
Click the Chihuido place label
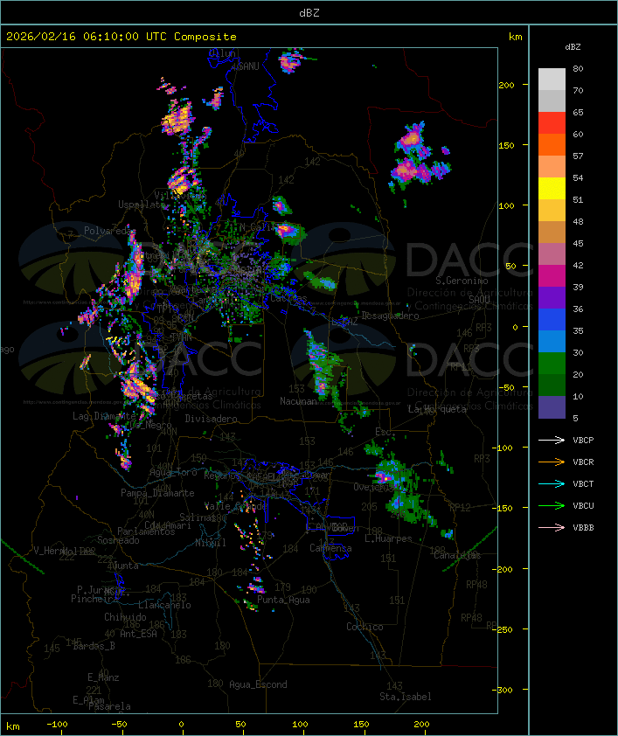125,617
